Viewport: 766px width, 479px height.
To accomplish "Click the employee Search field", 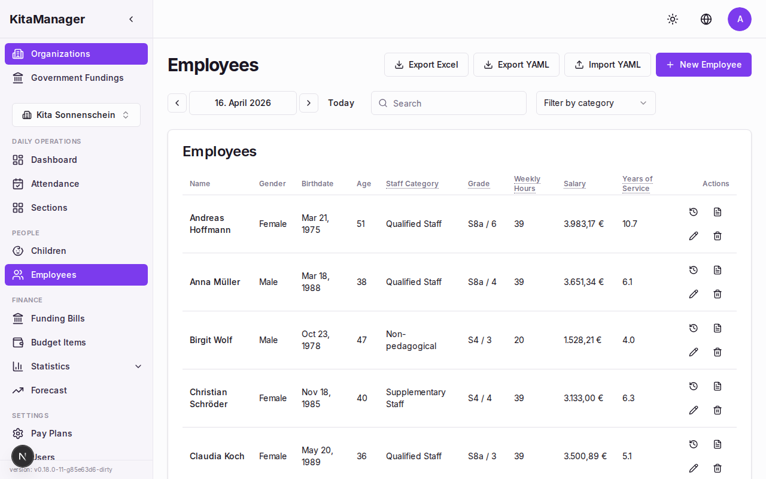I will 449,103.
